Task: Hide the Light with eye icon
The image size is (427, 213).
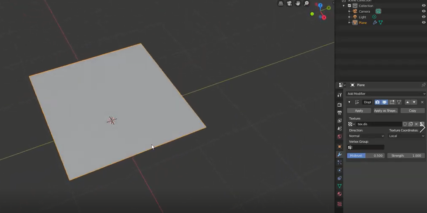Action: point(424,17)
